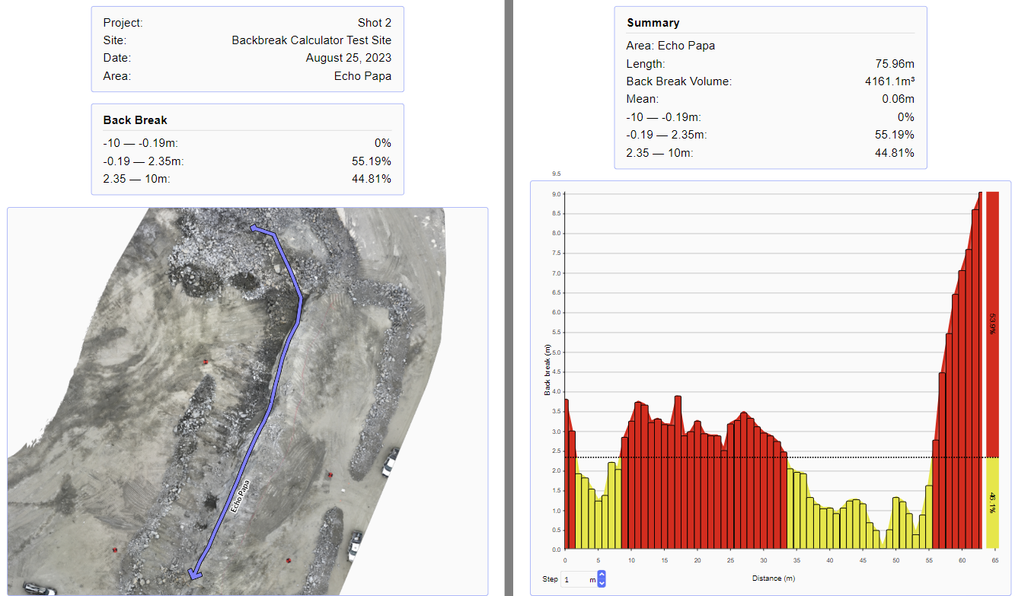
Task: Focus the Step value input field
Action: (574, 579)
